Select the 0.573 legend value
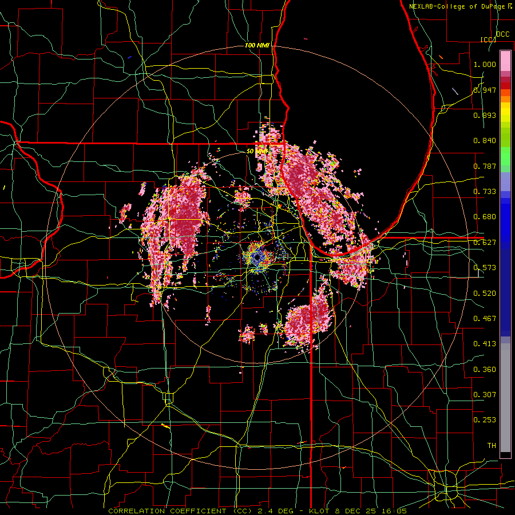515x515 pixels. [485, 268]
